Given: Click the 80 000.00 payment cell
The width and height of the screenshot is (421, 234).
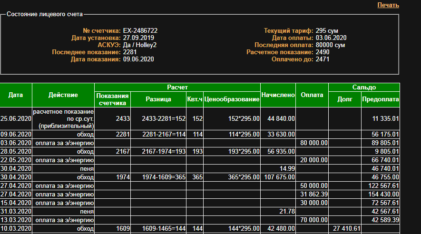Looking at the screenshot, I should [x=312, y=142].
